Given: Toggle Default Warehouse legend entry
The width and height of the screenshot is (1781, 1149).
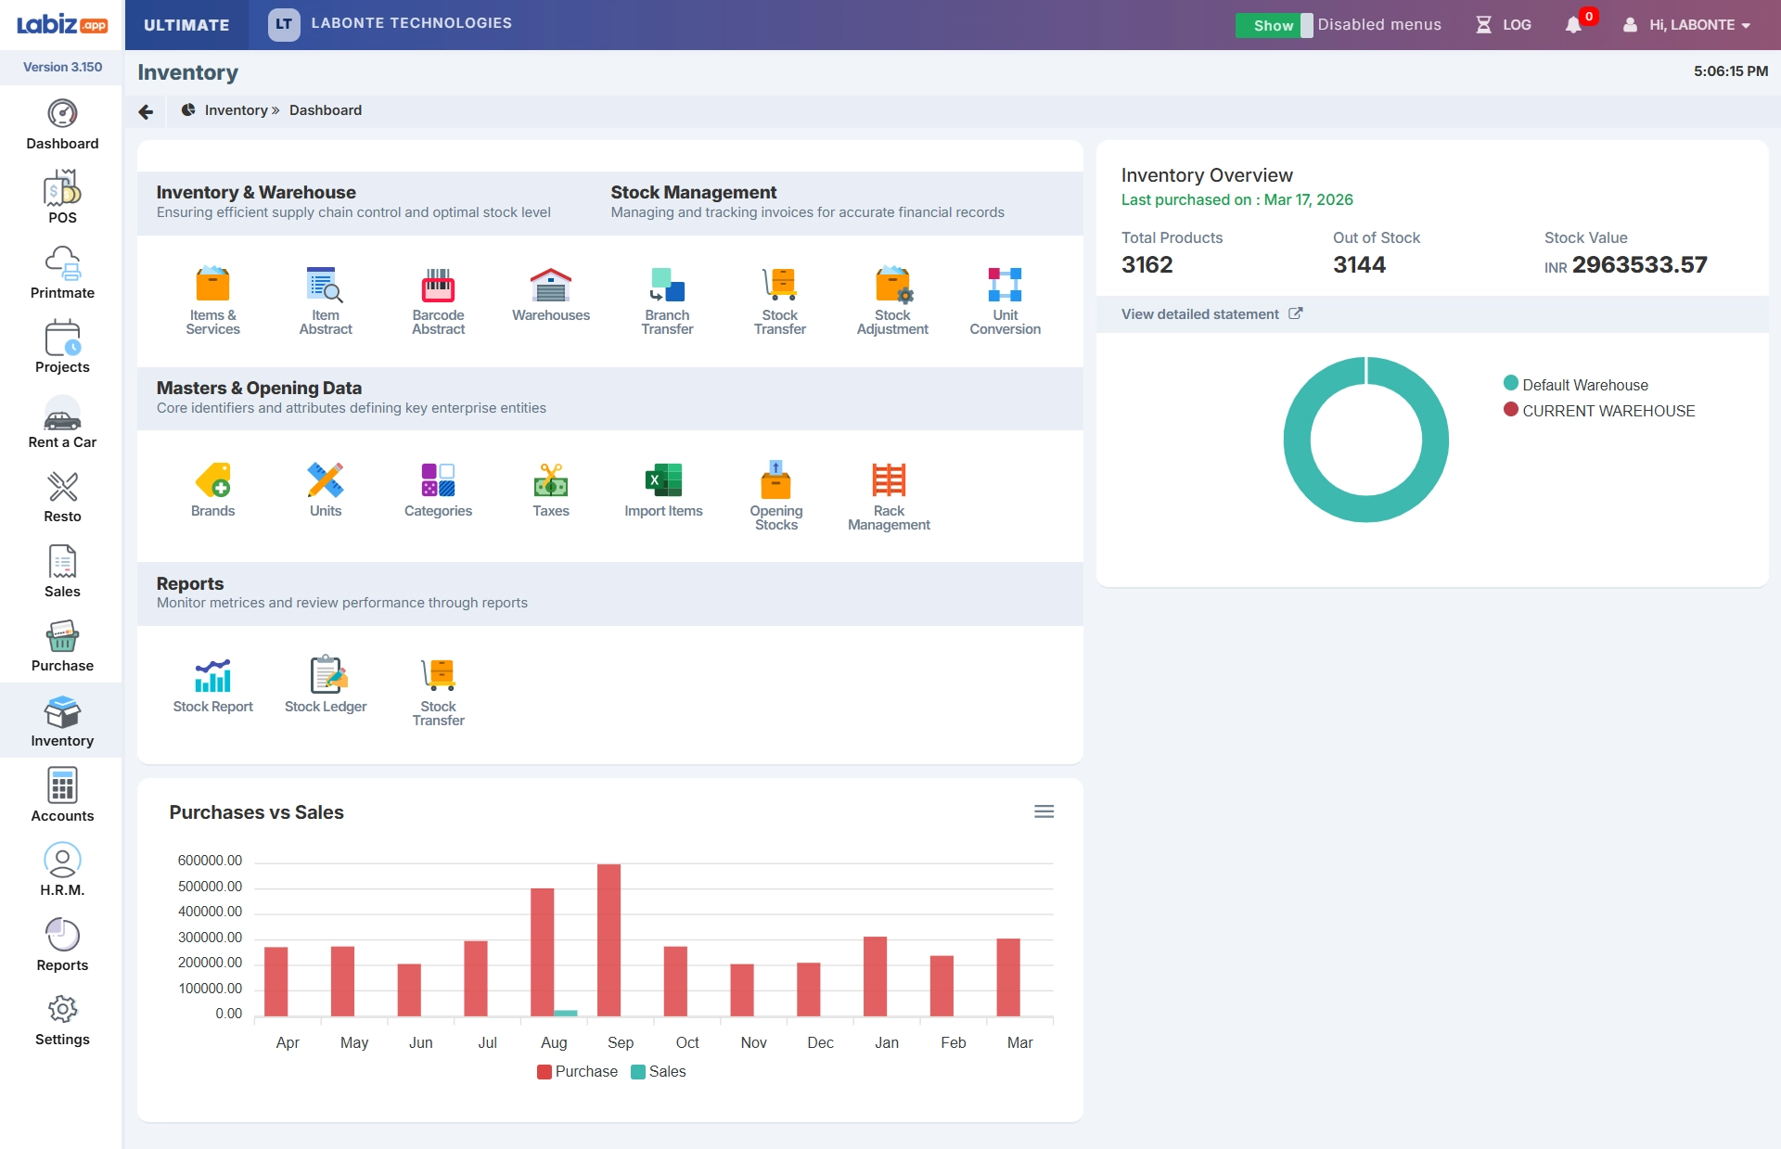Looking at the screenshot, I should click(x=1576, y=385).
